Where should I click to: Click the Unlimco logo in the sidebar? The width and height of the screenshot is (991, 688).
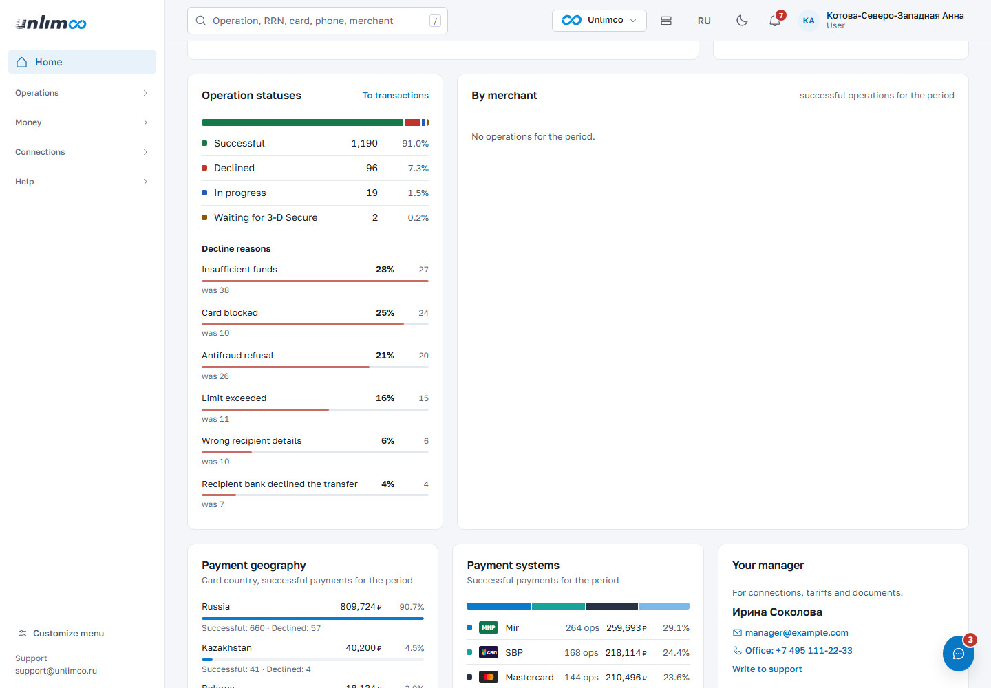tap(51, 23)
